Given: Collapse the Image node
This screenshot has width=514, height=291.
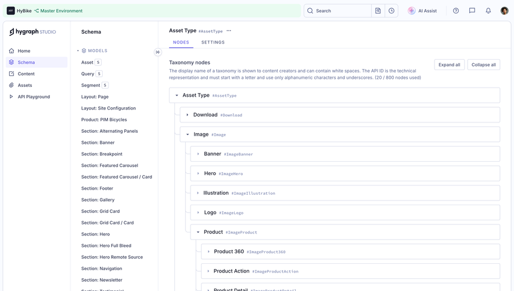Looking at the screenshot, I should [x=188, y=134].
